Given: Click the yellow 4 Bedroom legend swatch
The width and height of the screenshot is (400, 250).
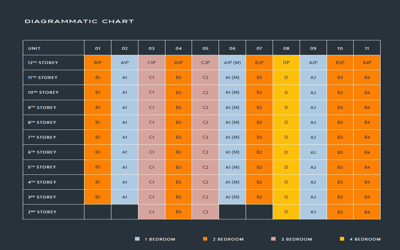Looking at the screenshot, I should [x=342, y=239].
